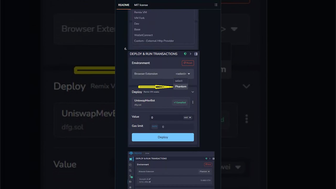
Task: Expand the <select> Browser Extension dropdown
Action: 183,74
